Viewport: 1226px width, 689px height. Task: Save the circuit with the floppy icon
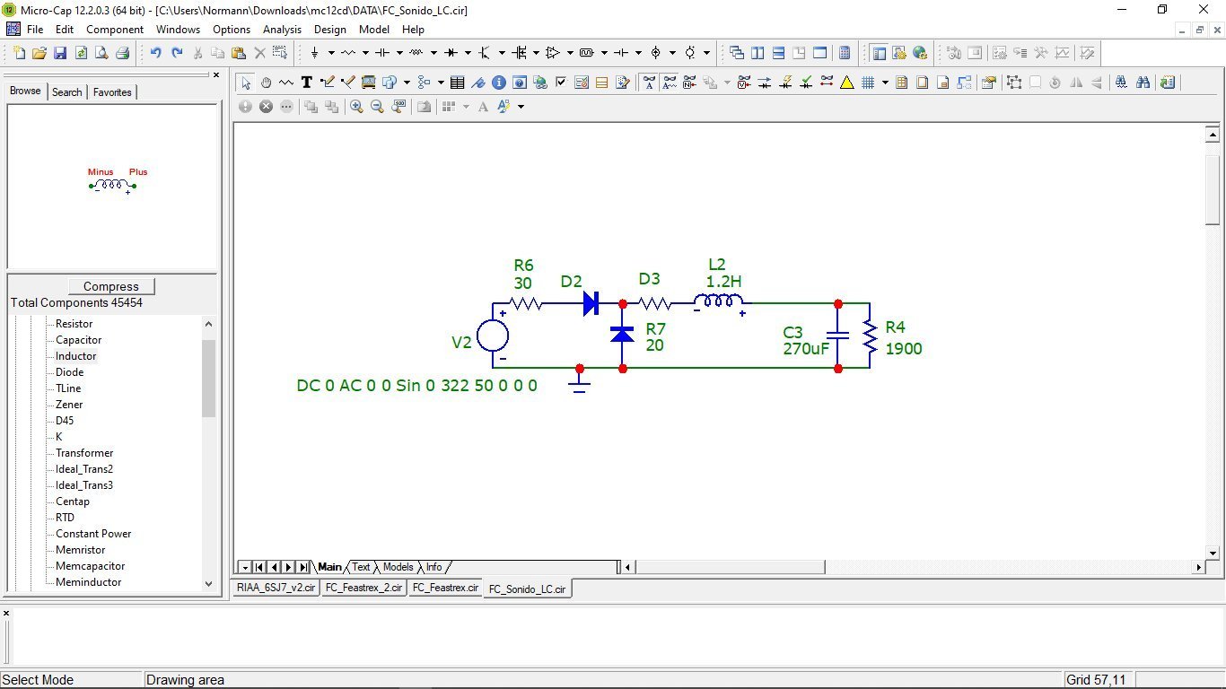pos(60,53)
